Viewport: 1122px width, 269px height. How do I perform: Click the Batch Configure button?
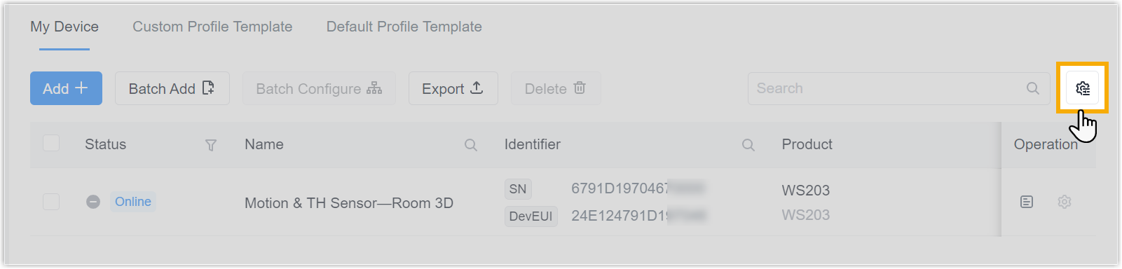(x=319, y=88)
